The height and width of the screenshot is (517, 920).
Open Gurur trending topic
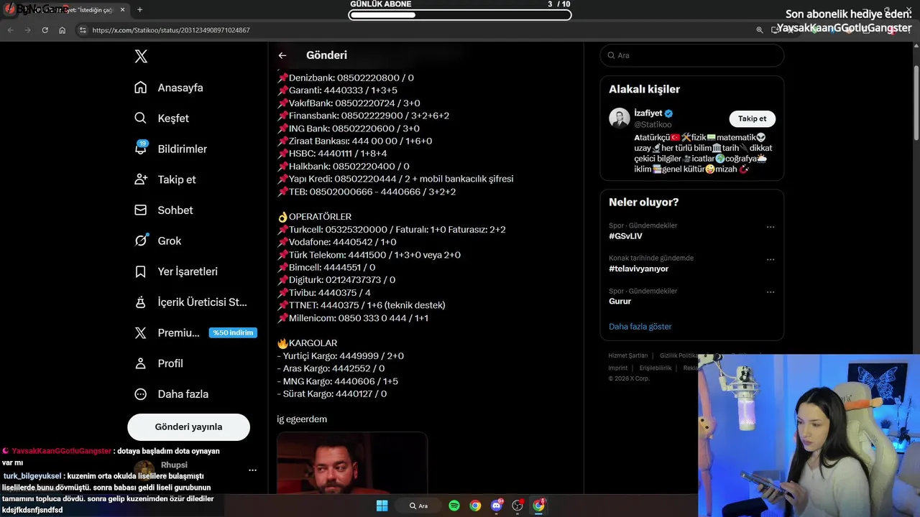coord(620,302)
